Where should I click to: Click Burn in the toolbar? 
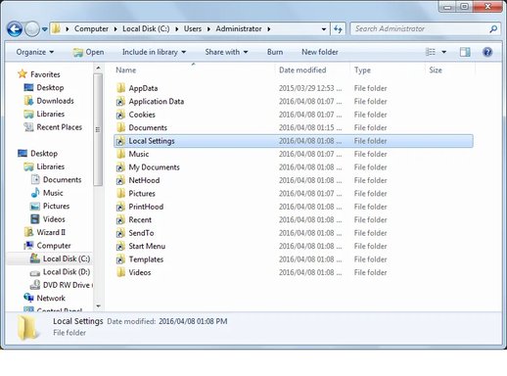click(275, 52)
